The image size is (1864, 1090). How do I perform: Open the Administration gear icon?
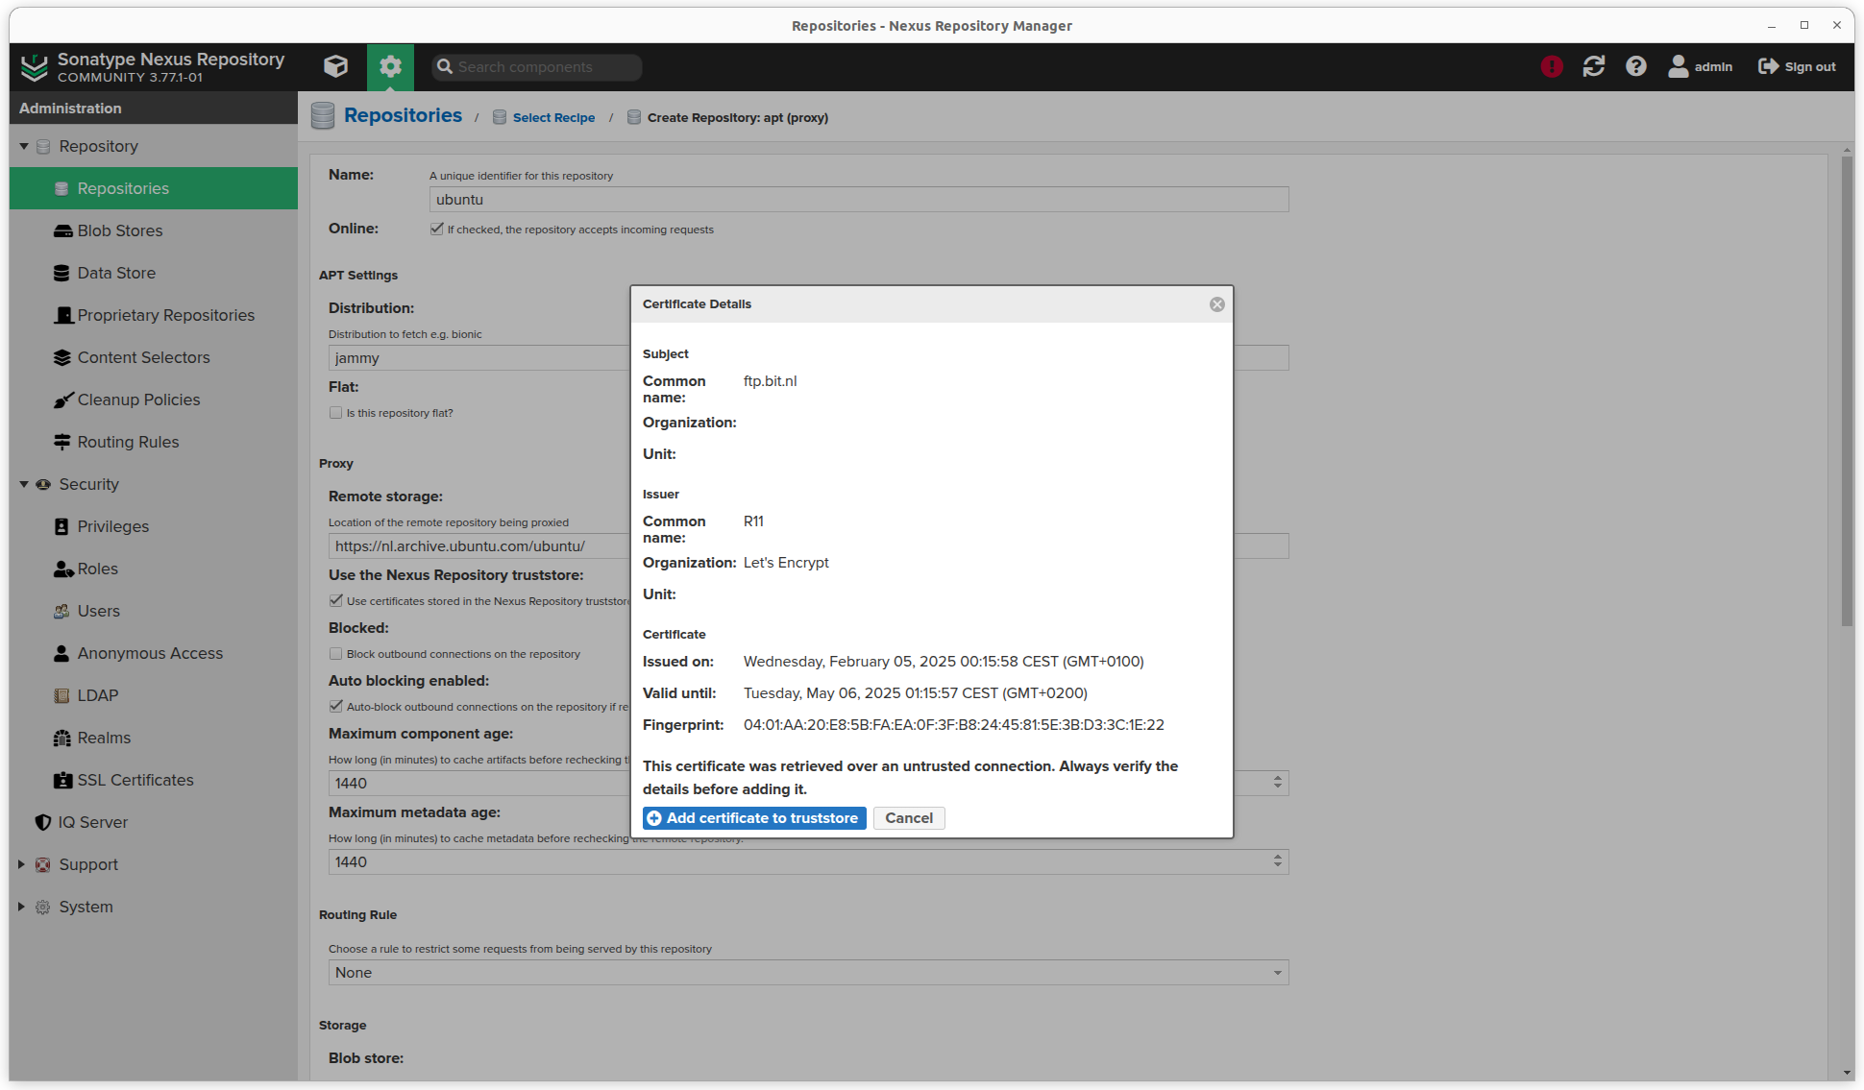tap(390, 66)
